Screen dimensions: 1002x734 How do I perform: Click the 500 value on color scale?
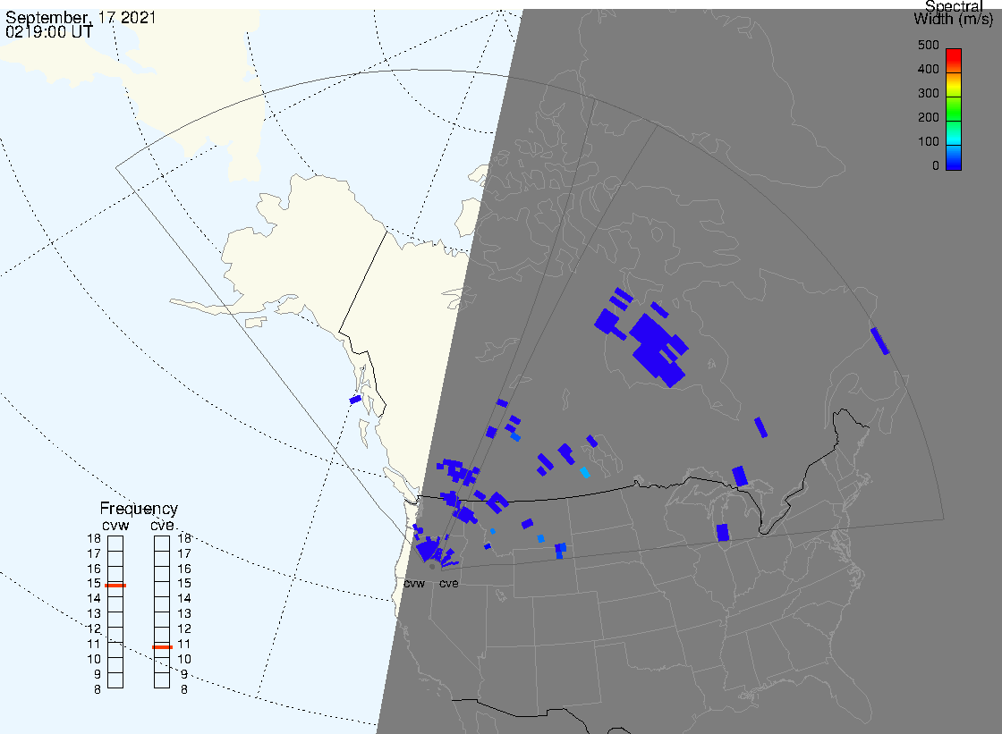pyautogui.click(x=929, y=45)
